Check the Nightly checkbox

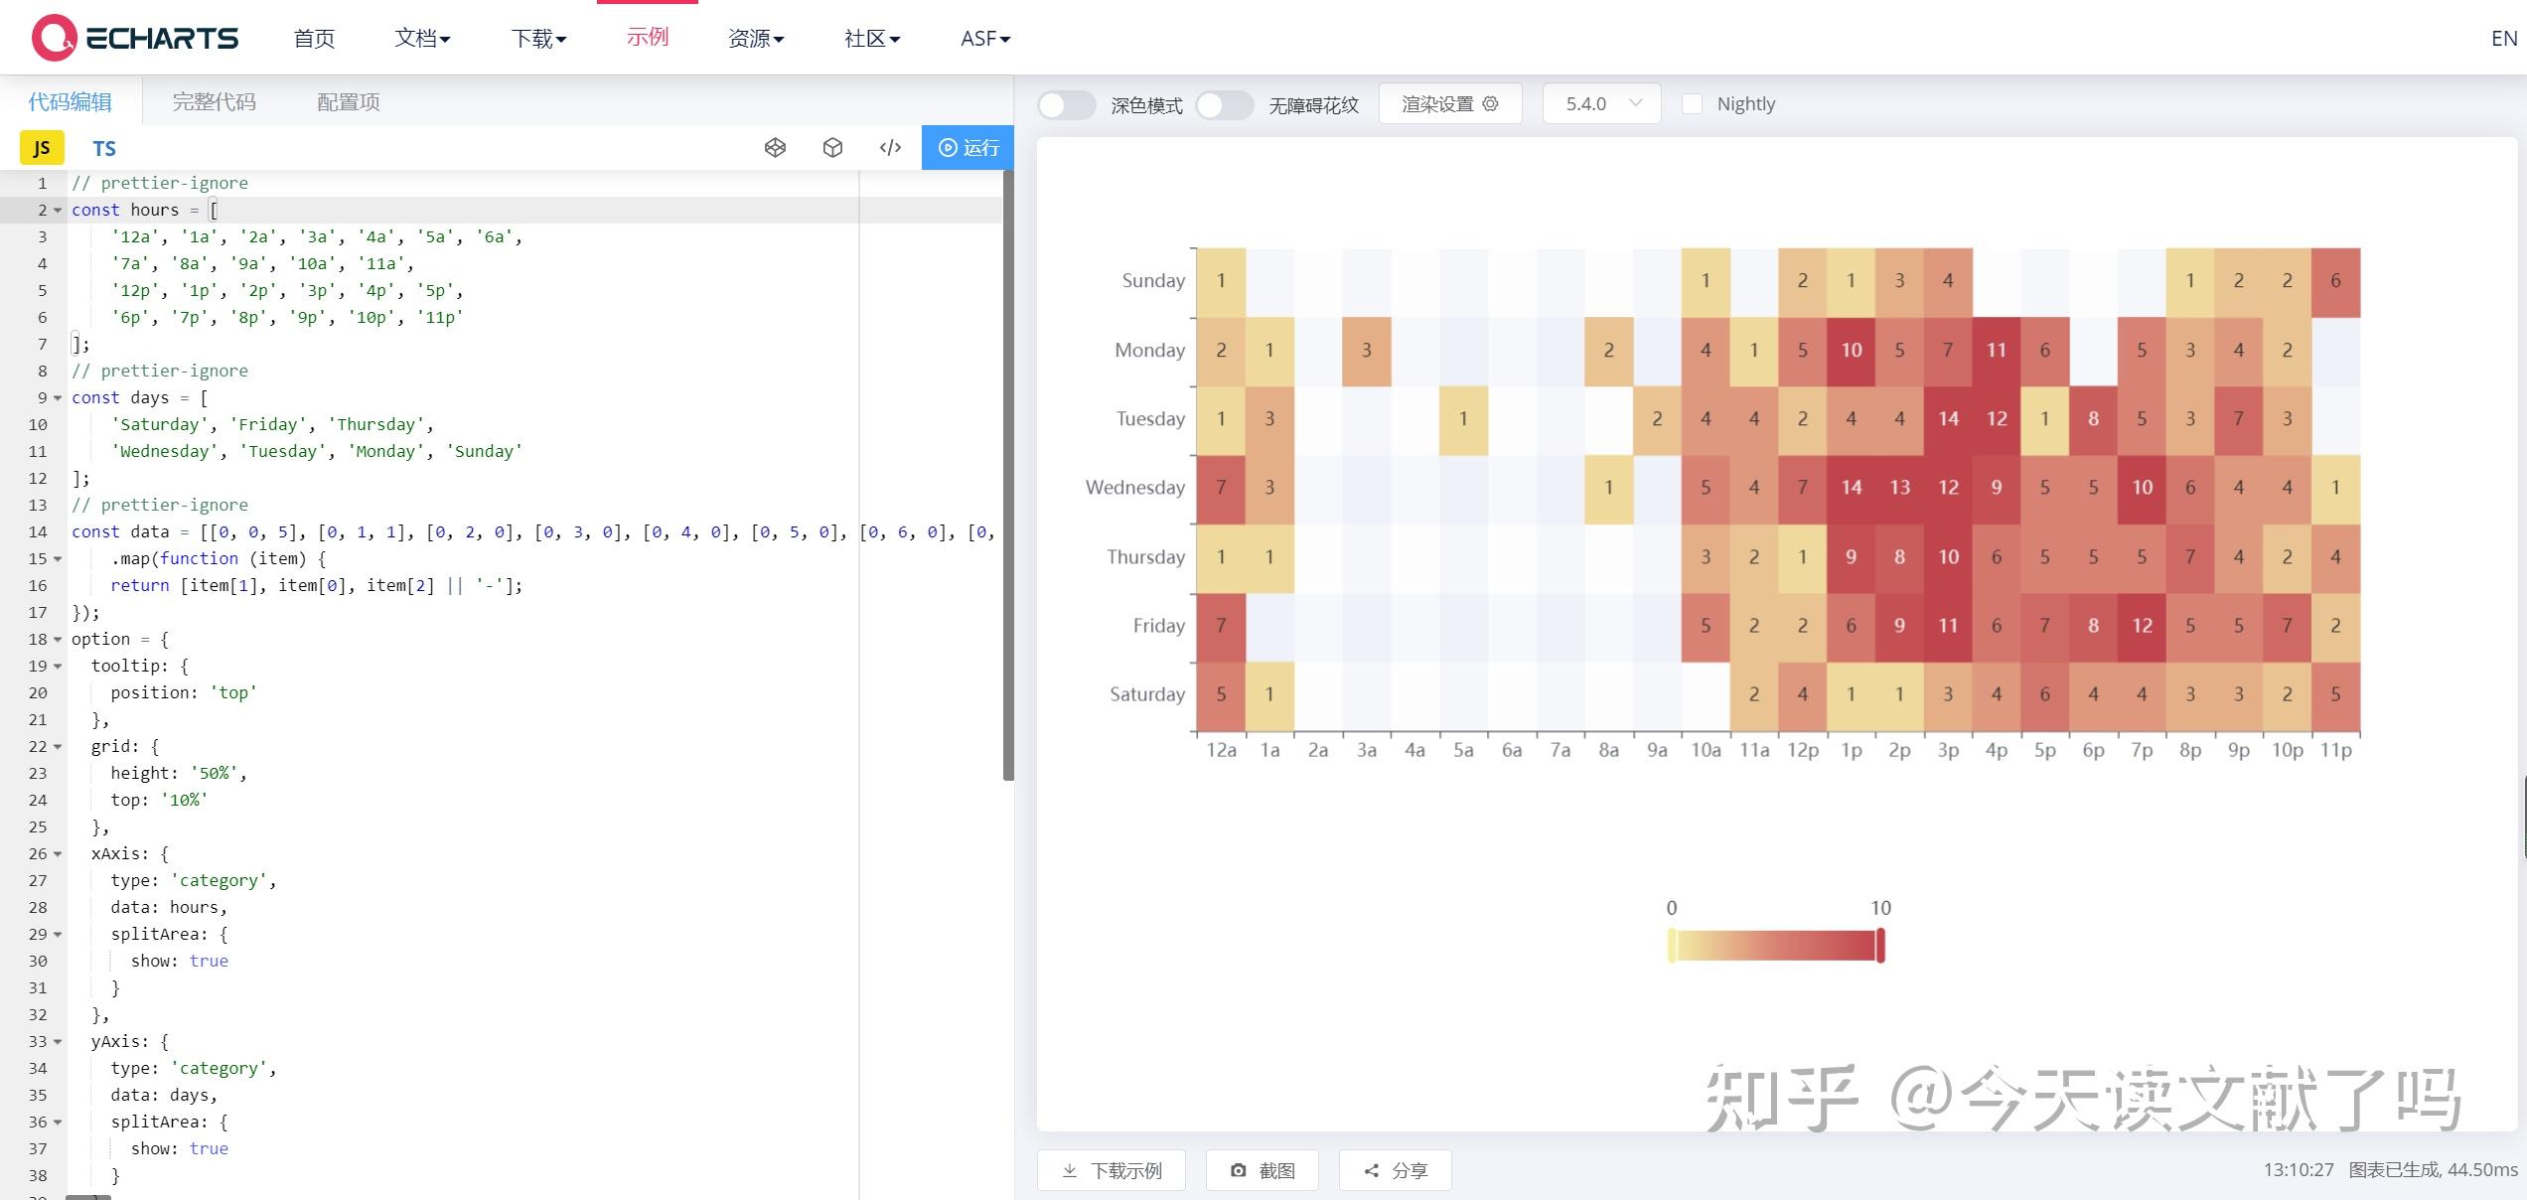tap(1693, 103)
